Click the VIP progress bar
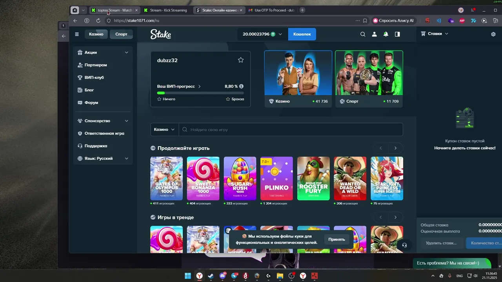Image resolution: width=502 pixels, height=282 pixels. (x=200, y=93)
